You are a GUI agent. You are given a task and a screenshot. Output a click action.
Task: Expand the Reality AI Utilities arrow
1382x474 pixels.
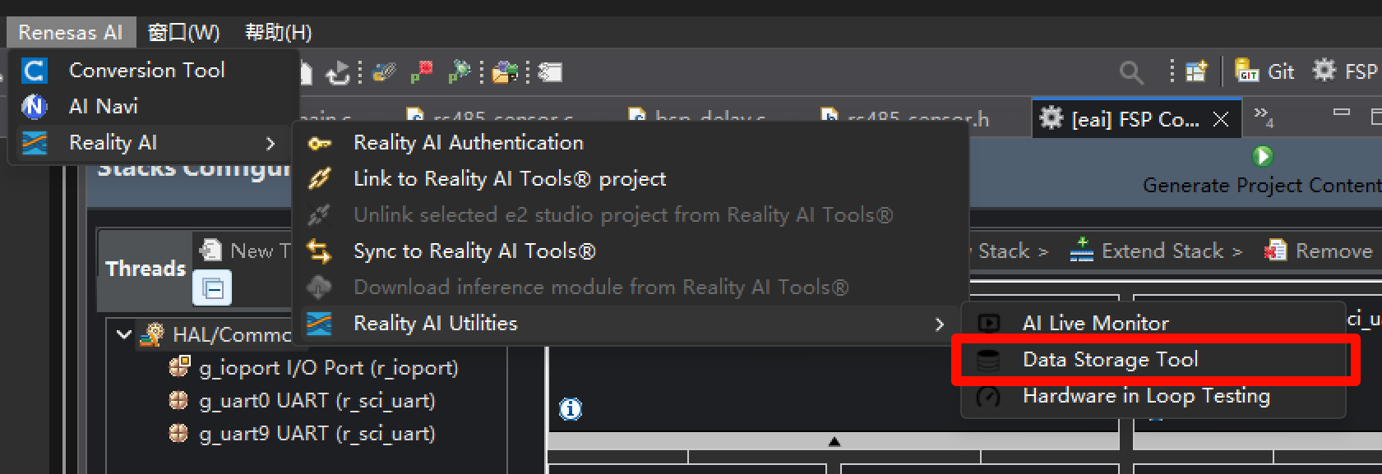click(x=940, y=324)
